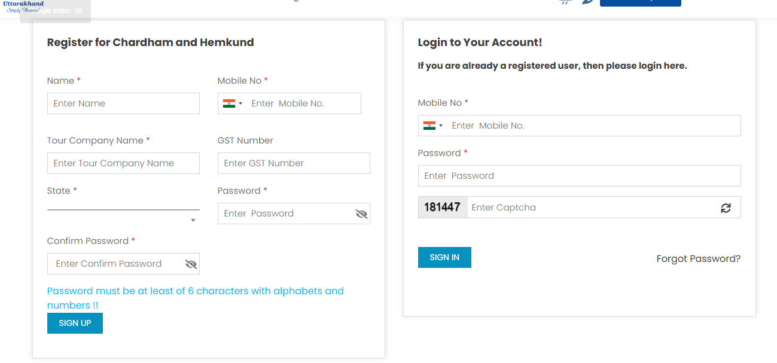Image resolution: width=777 pixels, height=363 pixels.
Task: Click the 181447 captcha image
Action: click(x=442, y=208)
